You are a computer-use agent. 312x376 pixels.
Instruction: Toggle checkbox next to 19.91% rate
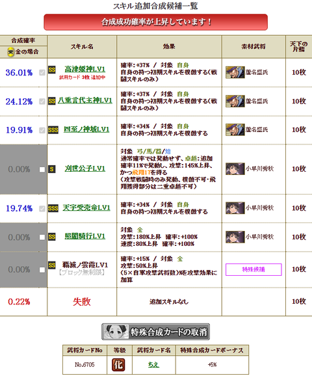click(42, 130)
